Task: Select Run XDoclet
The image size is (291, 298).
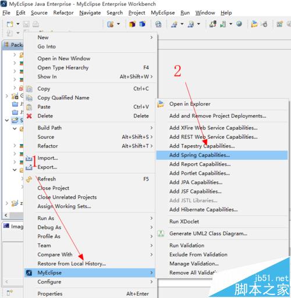Action: click(222, 221)
